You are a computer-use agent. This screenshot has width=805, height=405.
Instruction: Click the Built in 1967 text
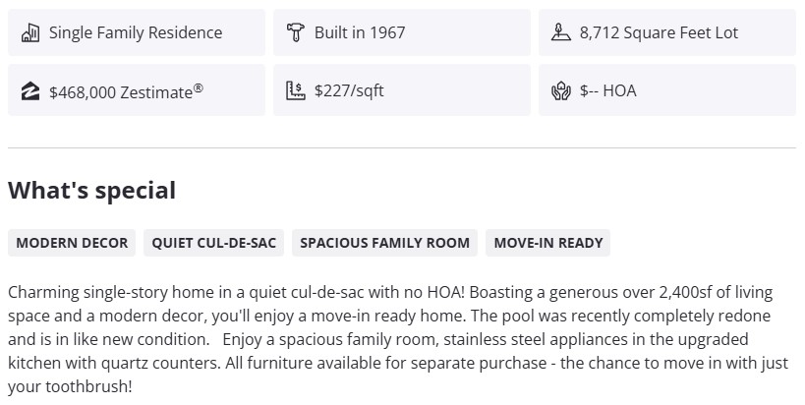point(360,33)
